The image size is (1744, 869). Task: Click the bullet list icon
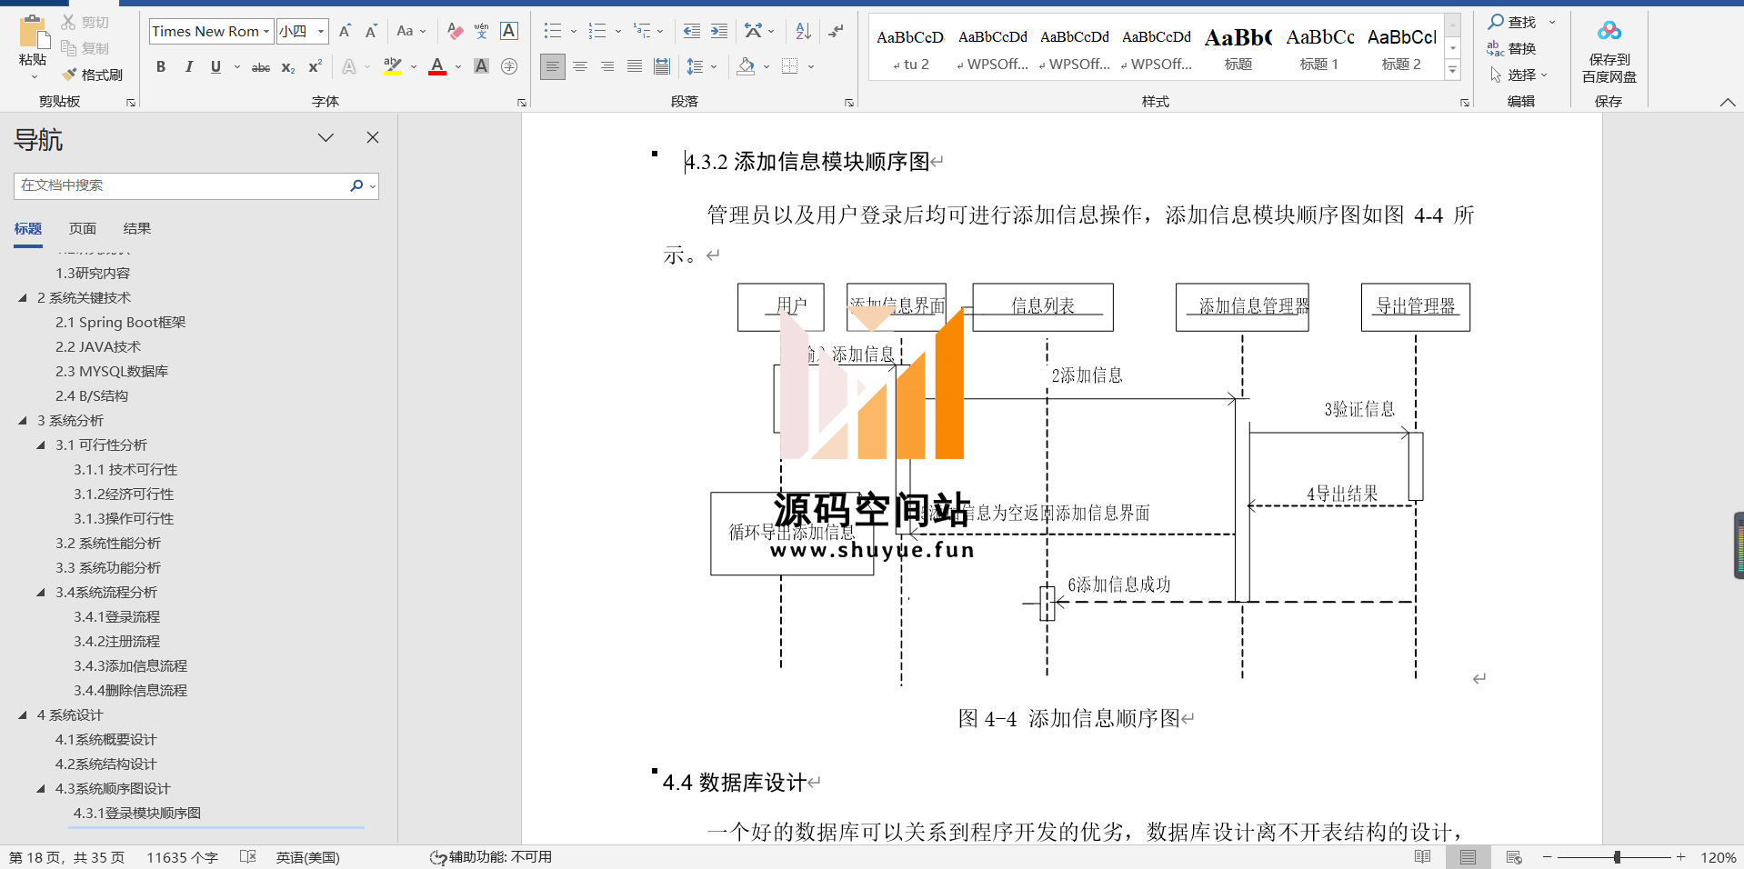(552, 31)
